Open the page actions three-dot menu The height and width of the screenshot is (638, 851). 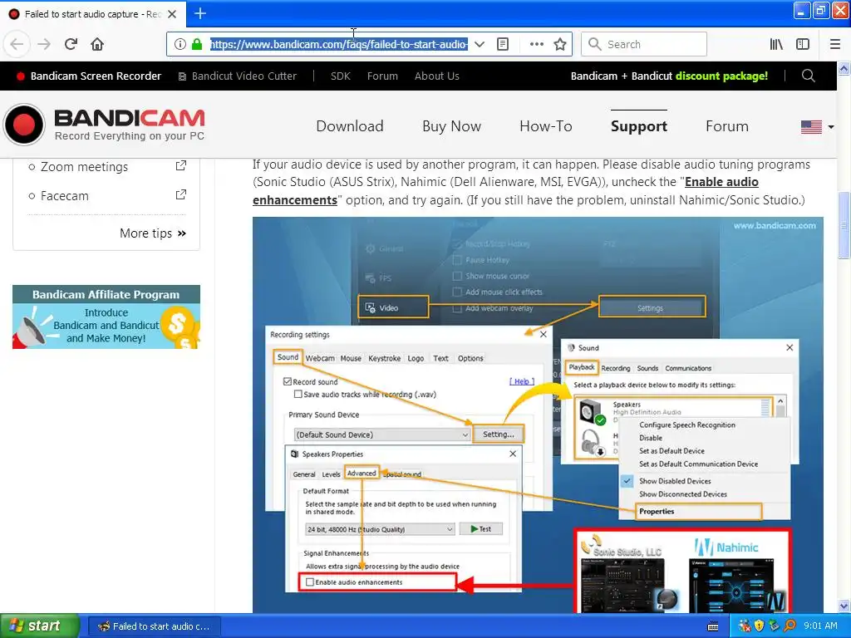(536, 45)
